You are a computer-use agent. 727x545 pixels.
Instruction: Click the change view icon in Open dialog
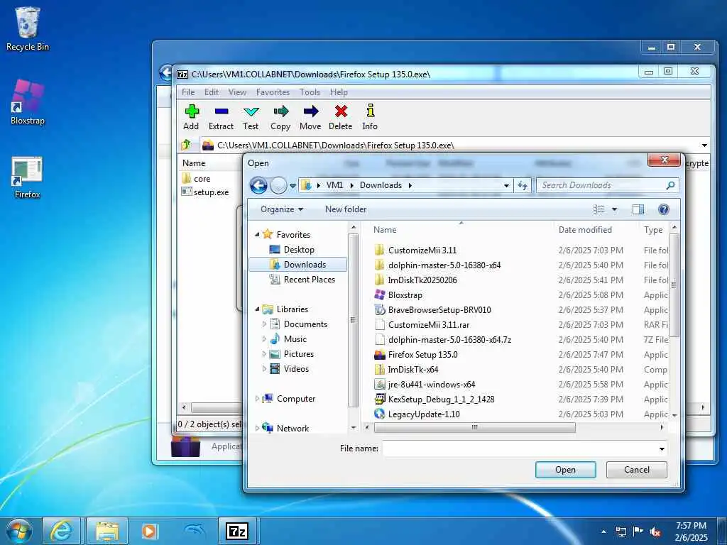coord(599,209)
